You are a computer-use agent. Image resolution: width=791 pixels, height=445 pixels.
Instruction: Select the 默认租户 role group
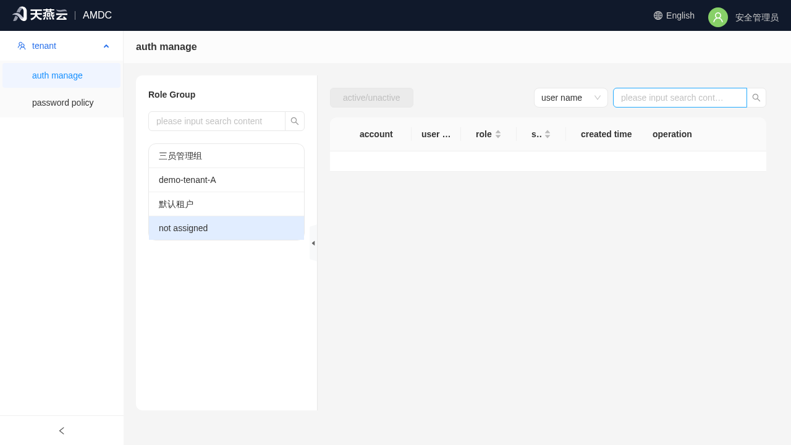pyautogui.click(x=226, y=204)
